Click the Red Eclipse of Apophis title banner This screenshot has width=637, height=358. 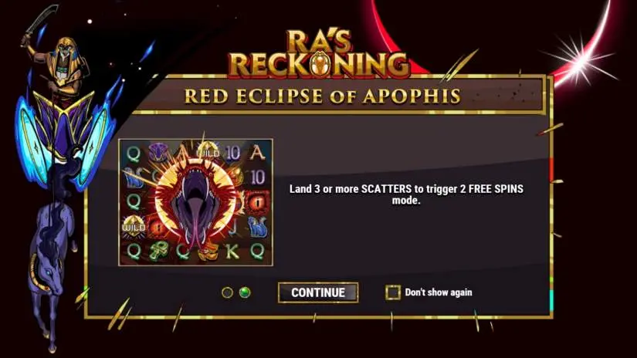pos(323,96)
